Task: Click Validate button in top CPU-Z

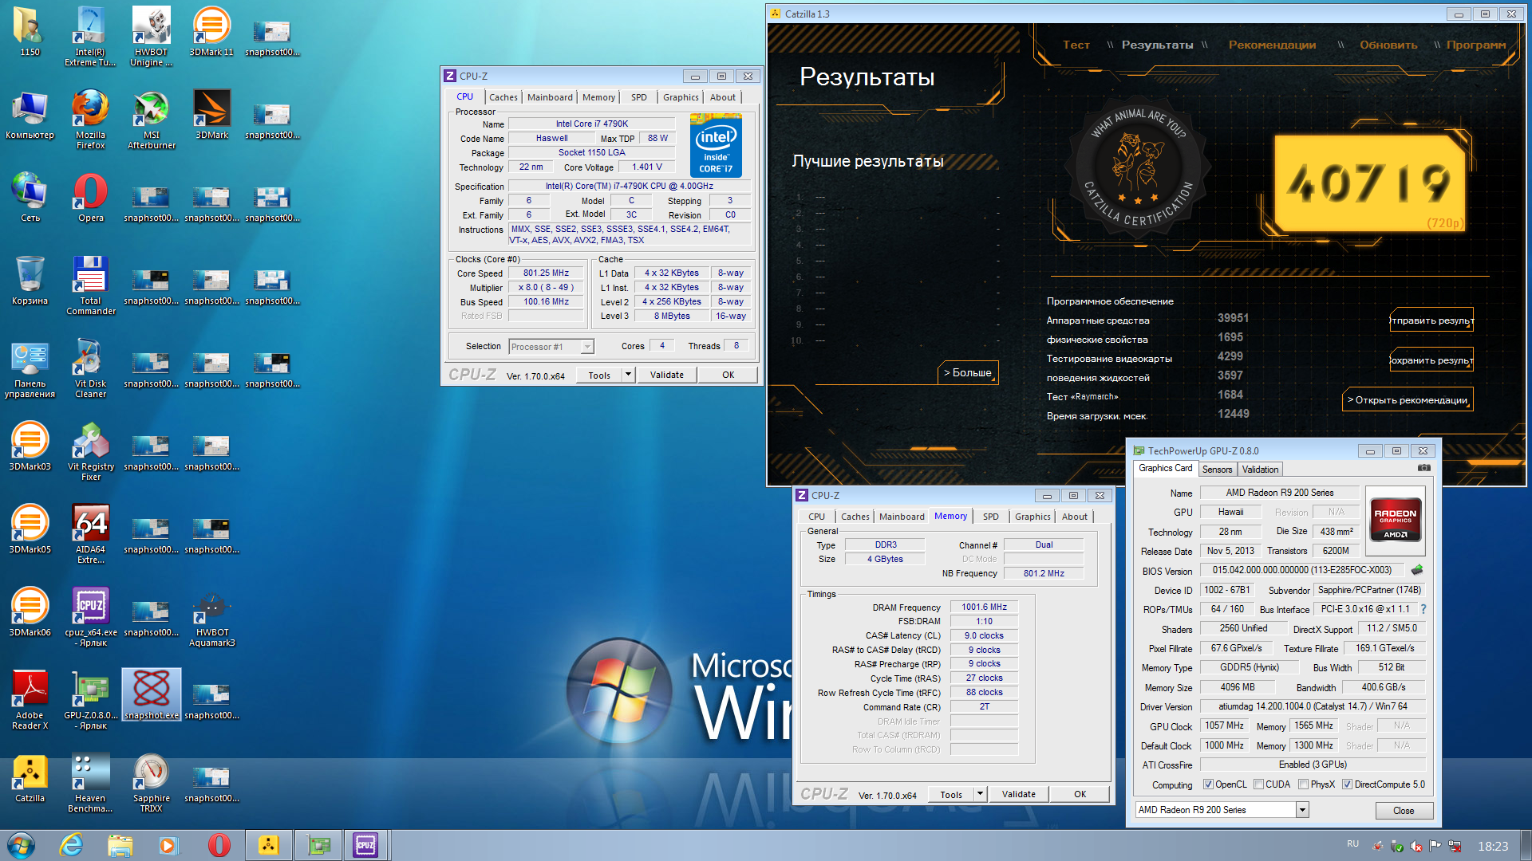Action: [667, 375]
